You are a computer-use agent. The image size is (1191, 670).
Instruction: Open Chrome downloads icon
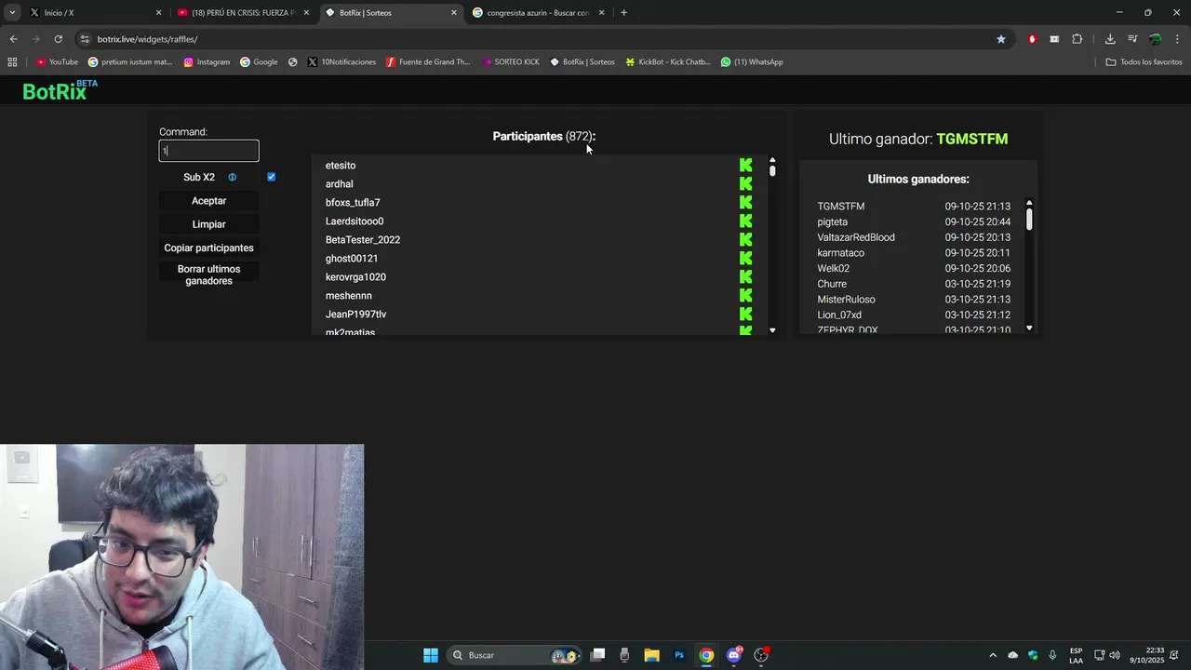(1110, 39)
